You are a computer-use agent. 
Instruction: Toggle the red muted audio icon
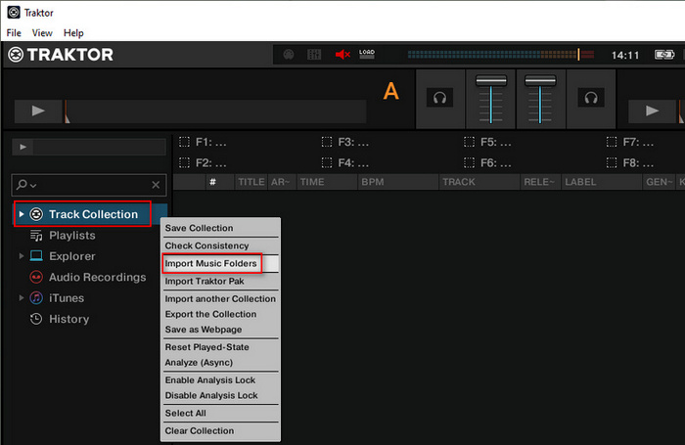pos(342,55)
